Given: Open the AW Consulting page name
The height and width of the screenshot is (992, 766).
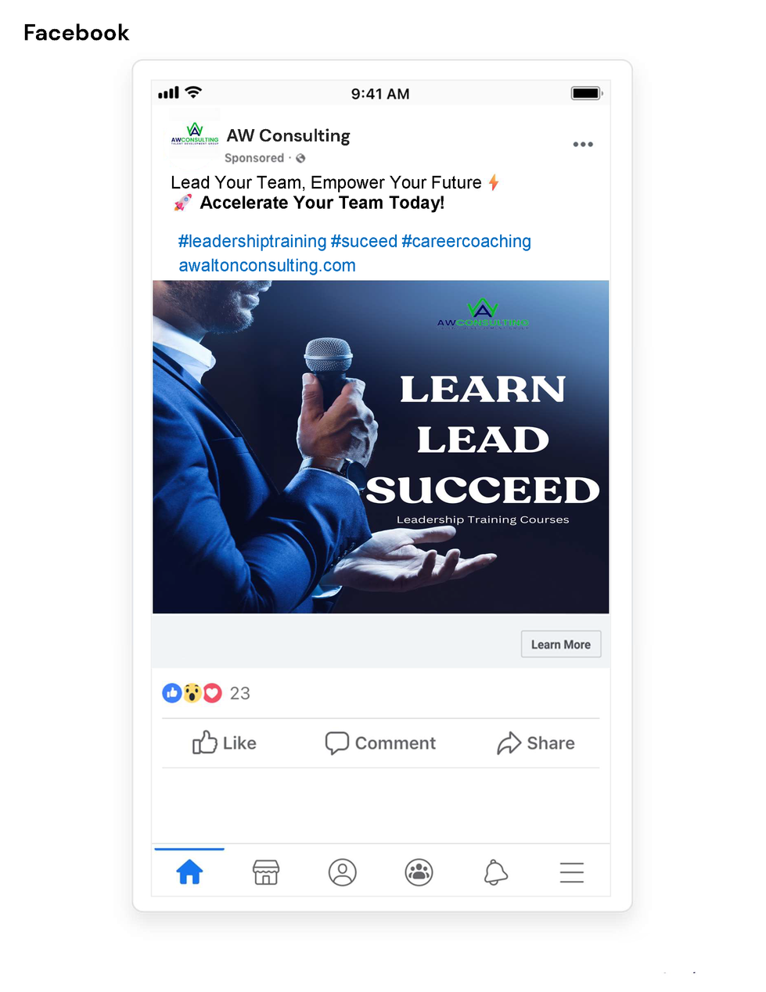Looking at the screenshot, I should point(288,135).
